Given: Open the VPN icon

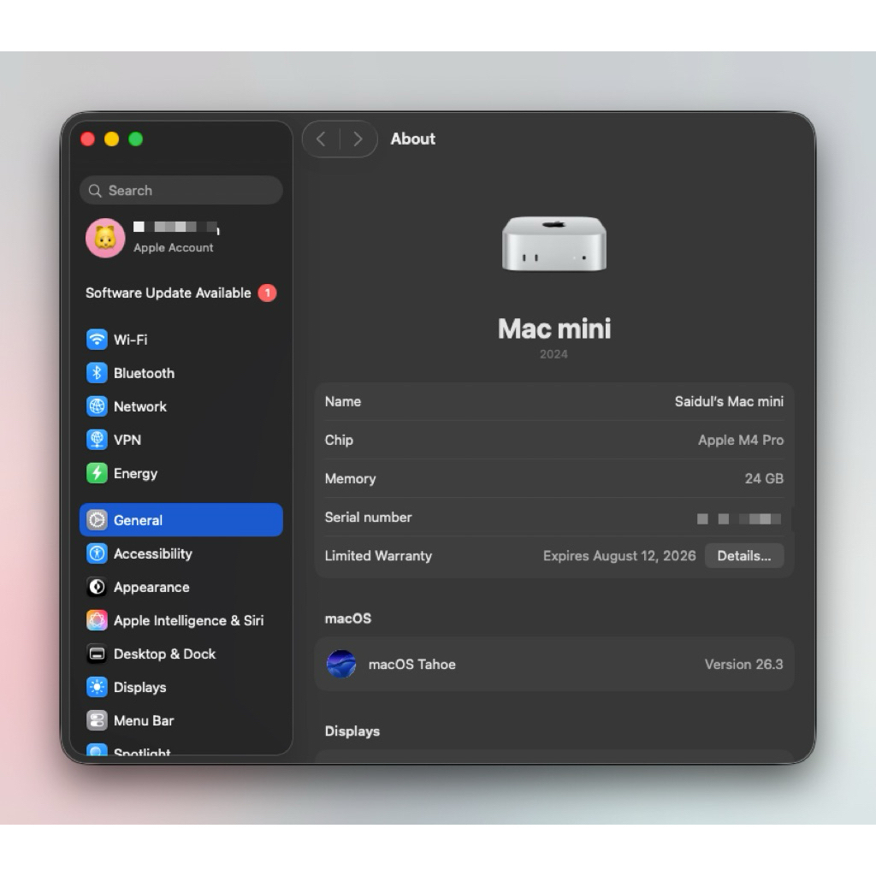Looking at the screenshot, I should coord(97,440).
